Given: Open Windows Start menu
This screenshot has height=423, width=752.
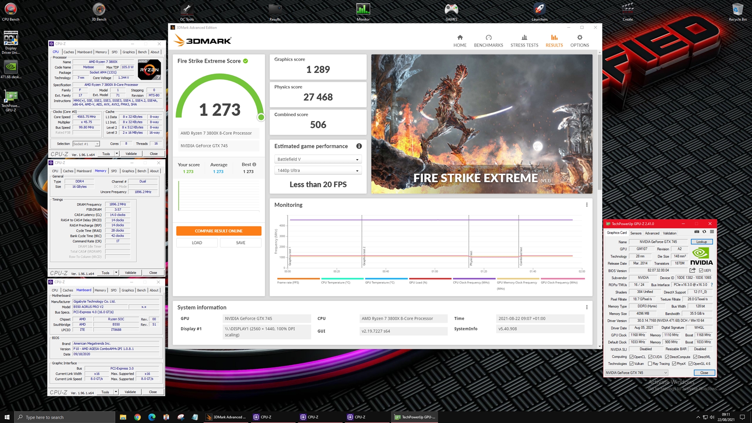Looking at the screenshot, I should click(7, 417).
